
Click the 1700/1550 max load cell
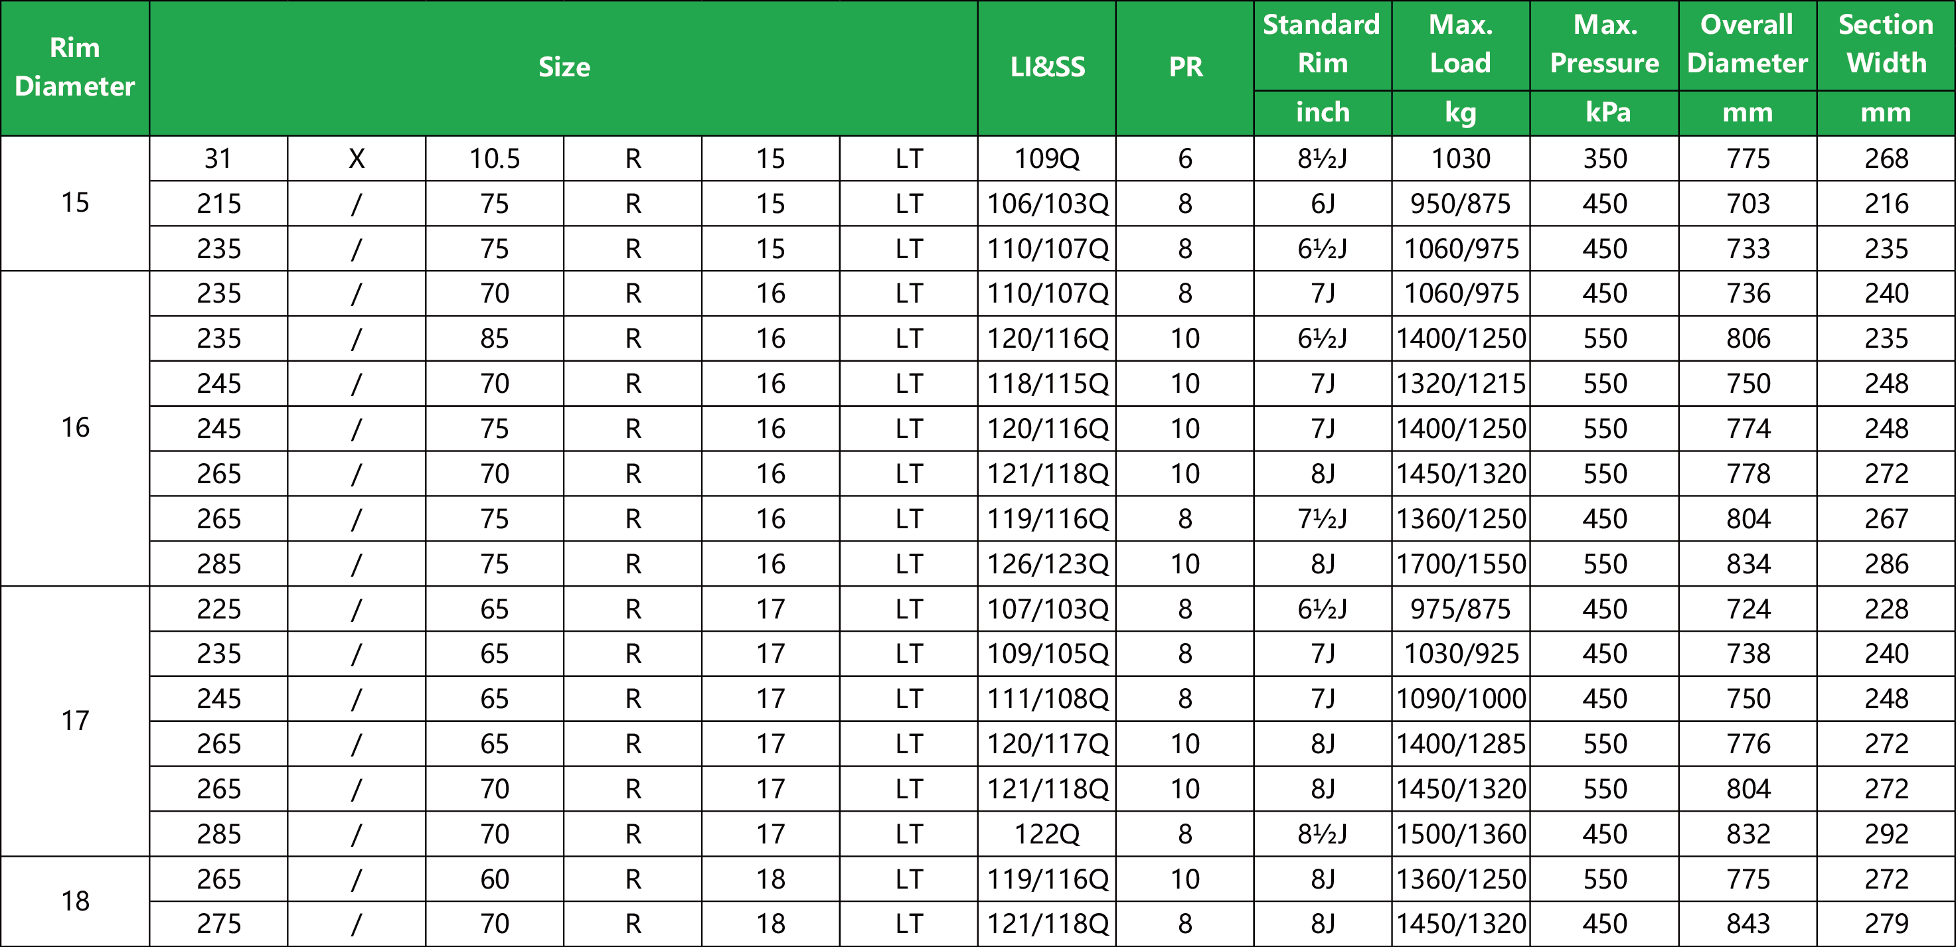click(1461, 564)
